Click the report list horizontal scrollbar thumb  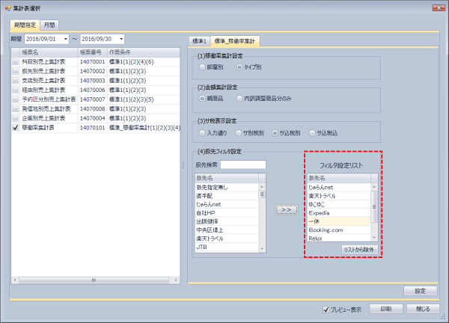point(94,280)
